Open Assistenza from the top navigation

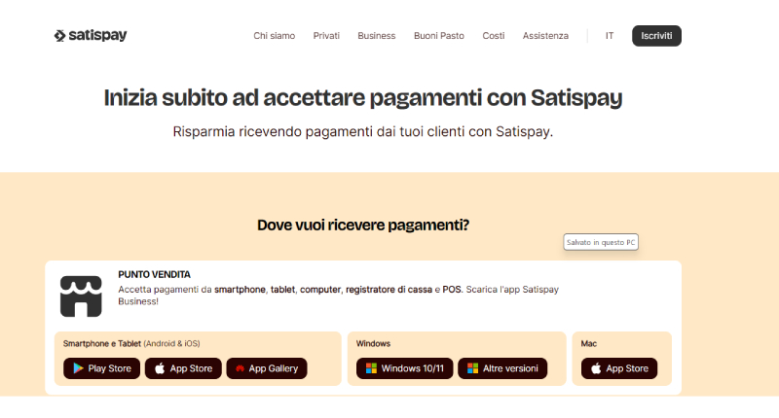545,36
